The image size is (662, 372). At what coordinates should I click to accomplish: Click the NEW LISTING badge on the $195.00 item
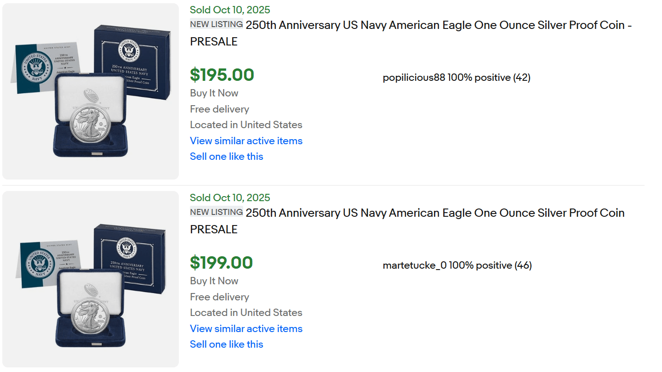click(217, 24)
